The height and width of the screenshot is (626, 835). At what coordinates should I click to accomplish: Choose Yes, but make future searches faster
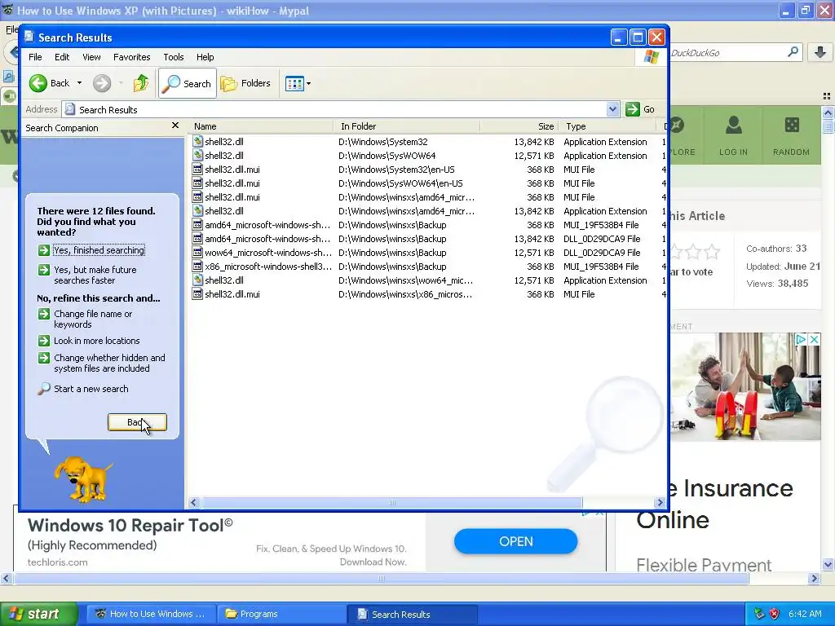tap(95, 275)
